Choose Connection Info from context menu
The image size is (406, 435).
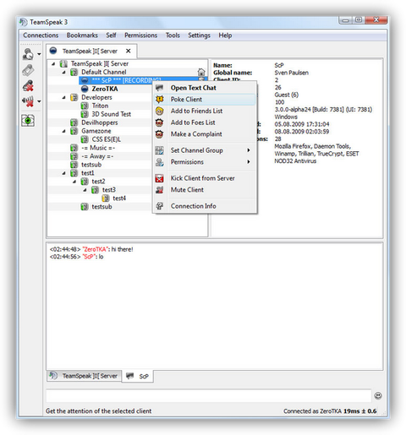(206, 206)
